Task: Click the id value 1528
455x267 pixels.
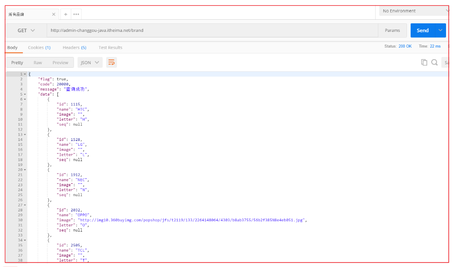Action: (x=75, y=140)
